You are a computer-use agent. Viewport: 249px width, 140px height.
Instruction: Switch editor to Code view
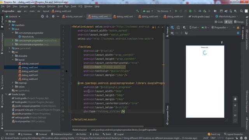click(x=219, y=22)
